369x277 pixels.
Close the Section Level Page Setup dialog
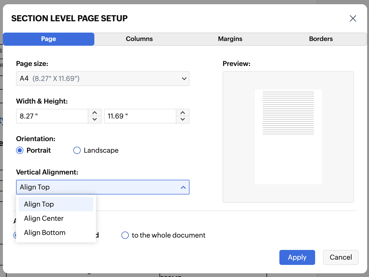pyautogui.click(x=353, y=18)
